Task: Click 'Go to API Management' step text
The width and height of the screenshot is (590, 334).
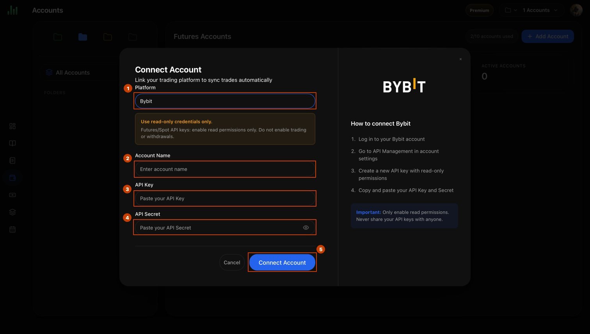Action: (x=398, y=155)
